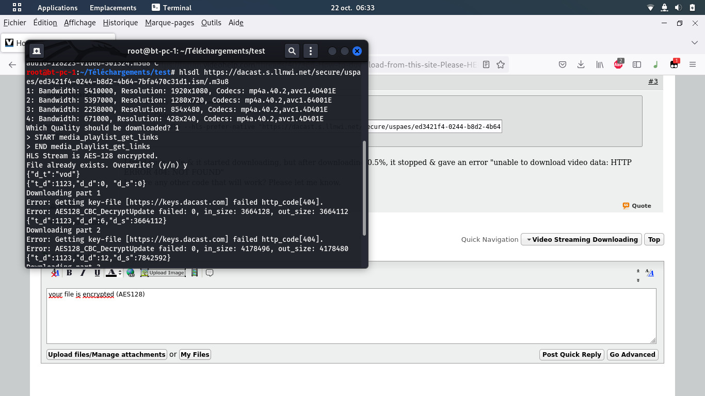This screenshot has height=396, width=705.
Task: Save the page to Pocket
Action: tap(563, 64)
